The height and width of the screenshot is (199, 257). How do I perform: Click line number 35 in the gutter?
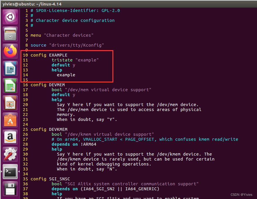click(x=25, y=179)
